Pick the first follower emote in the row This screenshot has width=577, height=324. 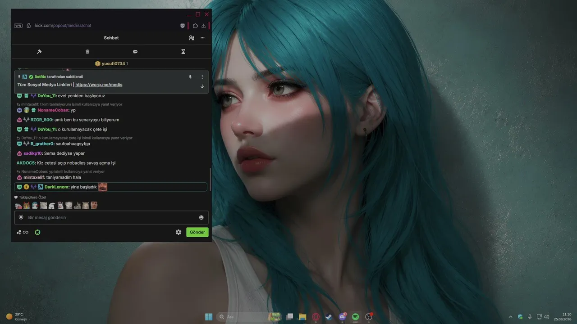point(18,206)
